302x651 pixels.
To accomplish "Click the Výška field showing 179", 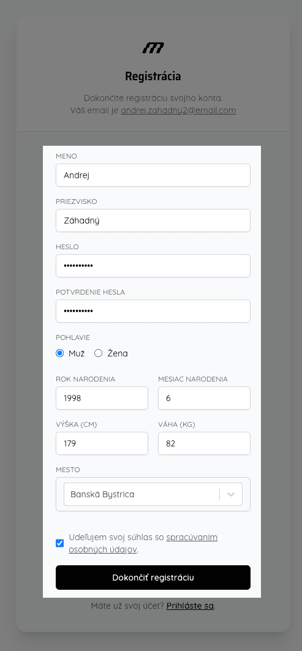I will click(x=102, y=443).
